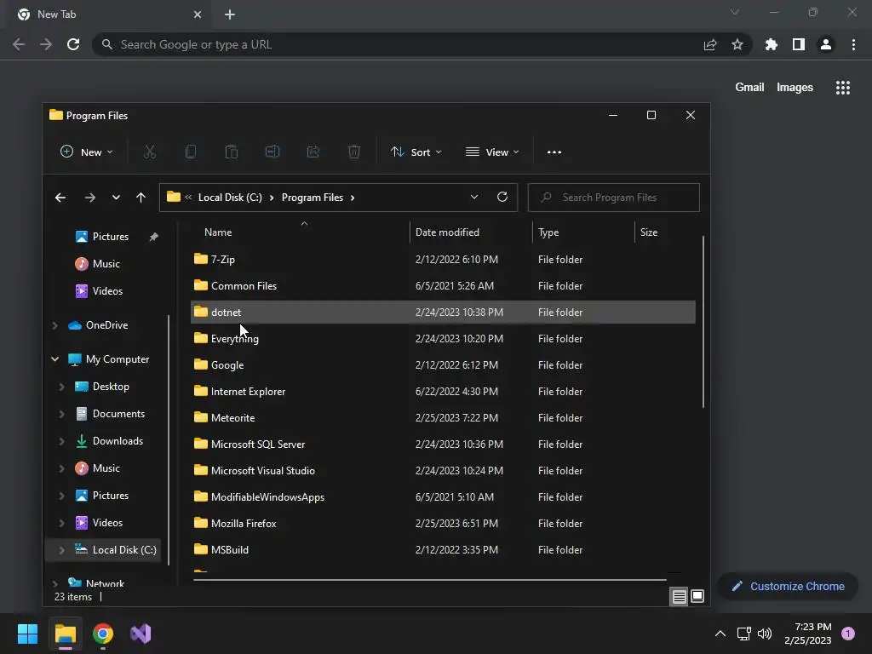Open address bar history dropdown
872x654 pixels.
474,197
